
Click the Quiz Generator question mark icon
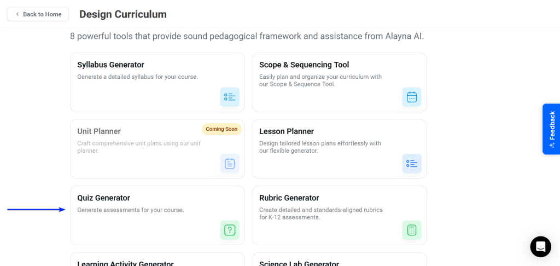click(230, 230)
